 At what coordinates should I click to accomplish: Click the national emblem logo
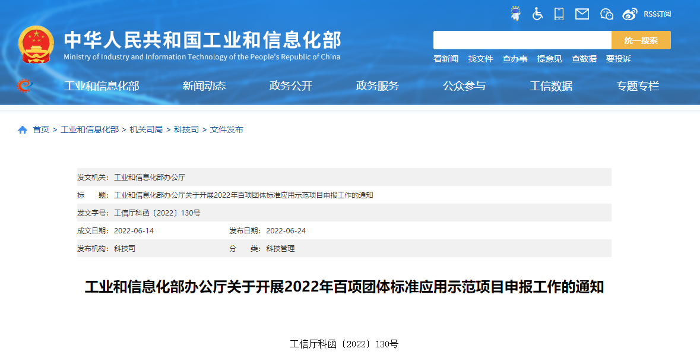(36, 45)
